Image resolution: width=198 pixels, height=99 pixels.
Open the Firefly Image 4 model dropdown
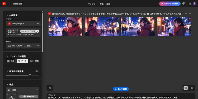23,23
